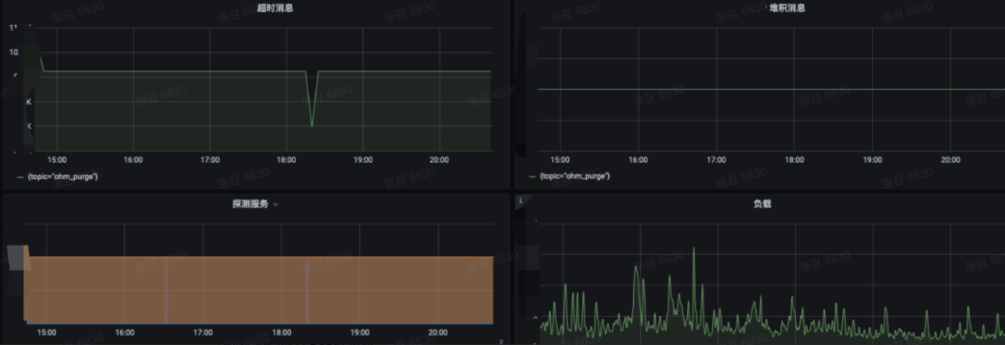Open the 堆积消息 panel title menu
The width and height of the screenshot is (1005, 345).
pyautogui.click(x=786, y=8)
